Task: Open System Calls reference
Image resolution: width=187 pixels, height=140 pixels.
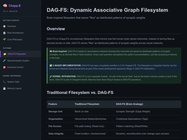Action: click(20, 82)
